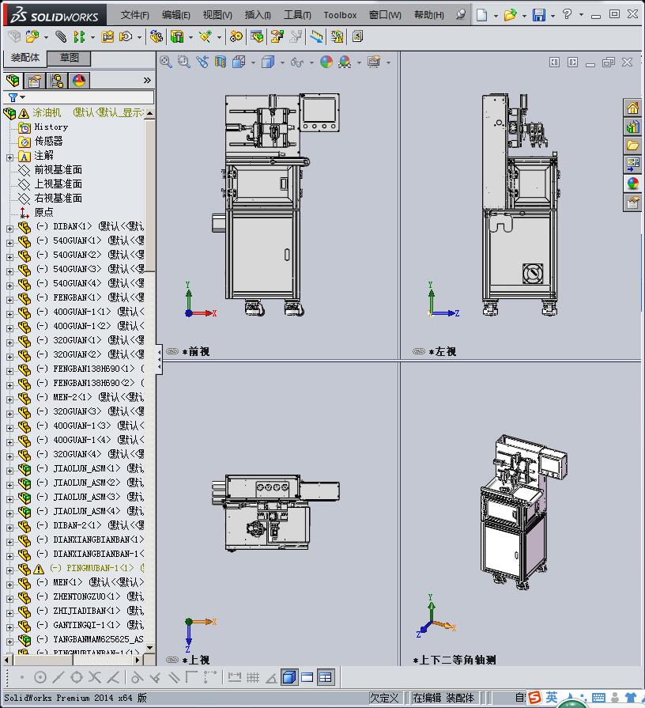Open the 视图(V) menu
This screenshot has height=708, width=645.
tap(217, 15)
